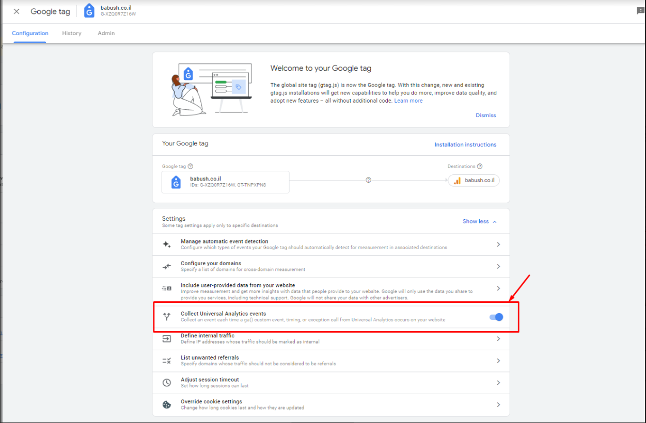Screen dimensions: 646x423
Task: Open the babush.co.il destination chip
Action: pos(474,181)
